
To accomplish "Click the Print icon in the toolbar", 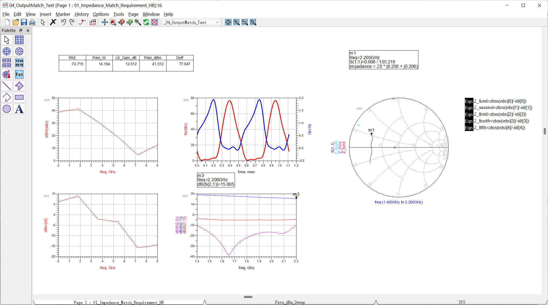I will pos(32,22).
